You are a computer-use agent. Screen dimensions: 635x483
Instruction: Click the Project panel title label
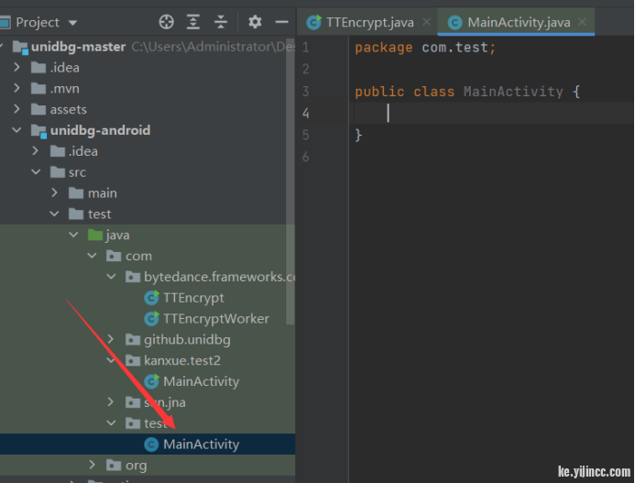coord(38,22)
